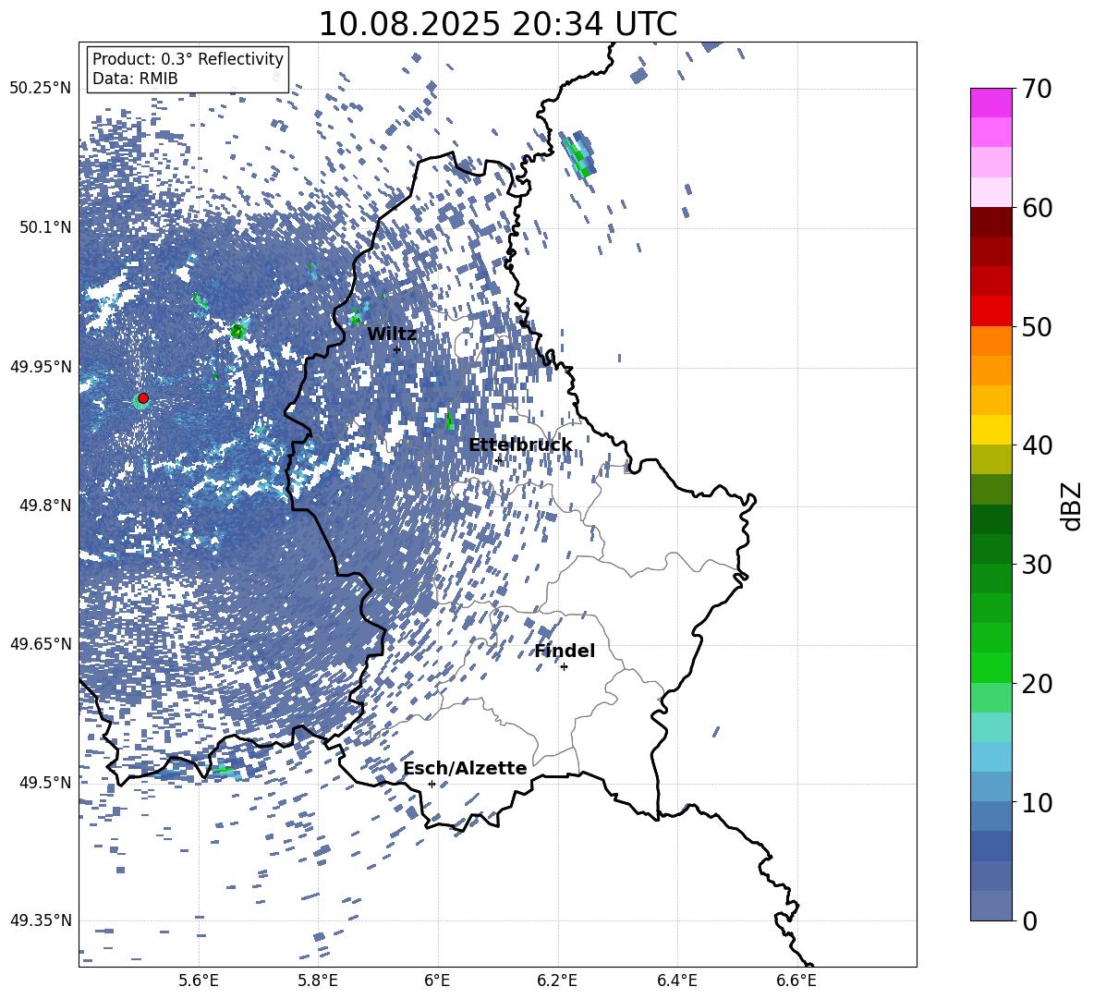Click the green echo northeast of Luxembourg
1094x999 pixels.
click(578, 153)
